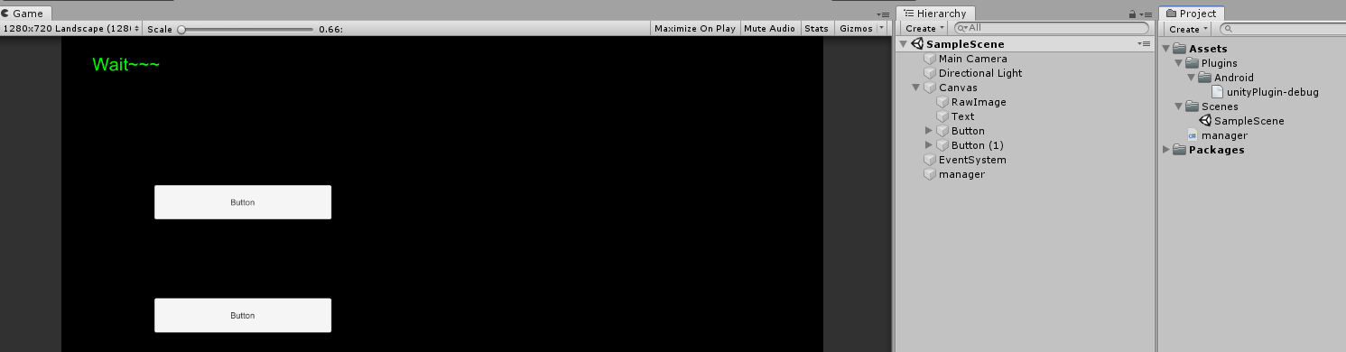1346x352 pixels.
Task: Click the lower Button in Game view
Action: point(243,315)
